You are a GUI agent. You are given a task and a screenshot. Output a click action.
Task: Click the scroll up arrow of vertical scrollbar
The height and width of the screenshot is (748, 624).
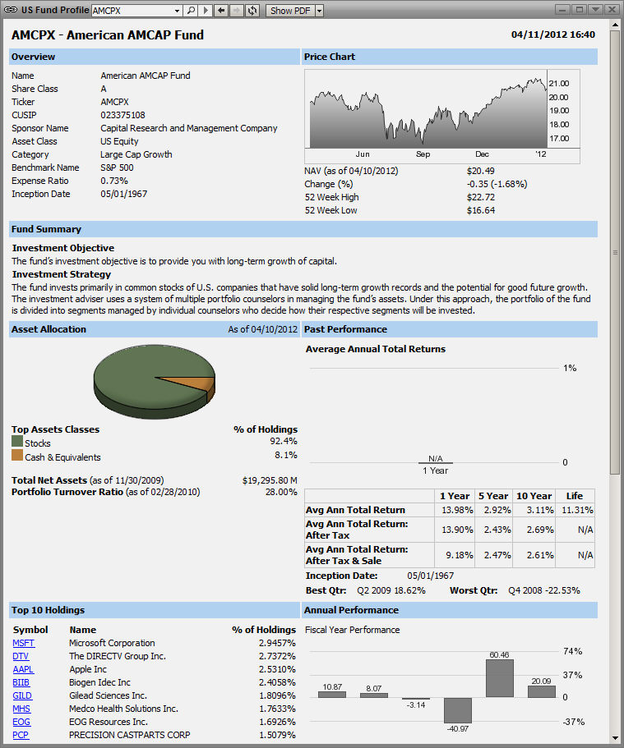(x=615, y=25)
